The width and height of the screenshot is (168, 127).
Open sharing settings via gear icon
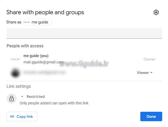pos(156,12)
